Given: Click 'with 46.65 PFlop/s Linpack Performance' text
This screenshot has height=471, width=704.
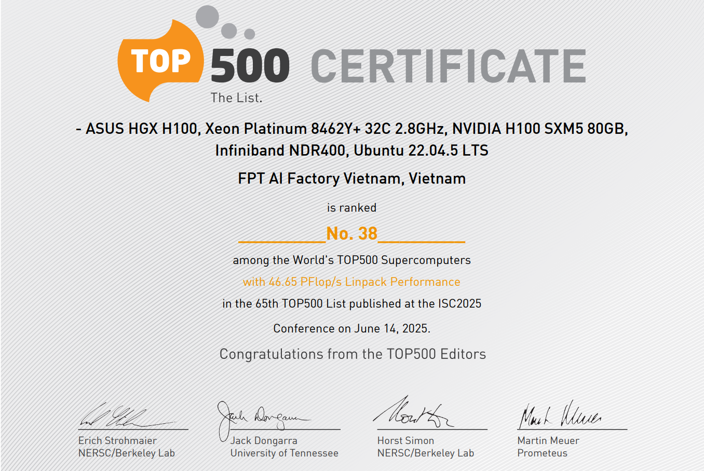Looking at the screenshot, I should pyautogui.click(x=352, y=282).
